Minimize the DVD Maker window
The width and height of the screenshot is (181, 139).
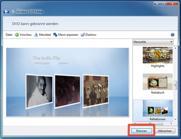(157, 4)
